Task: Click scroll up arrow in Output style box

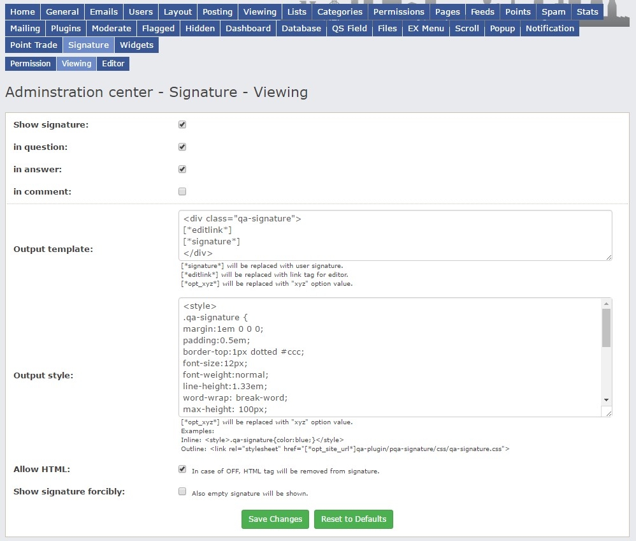Action: point(606,304)
